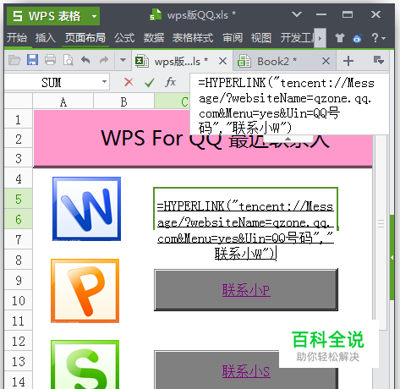The image size is (400, 389).
Task: Open print preview icon
Action: (x=68, y=60)
